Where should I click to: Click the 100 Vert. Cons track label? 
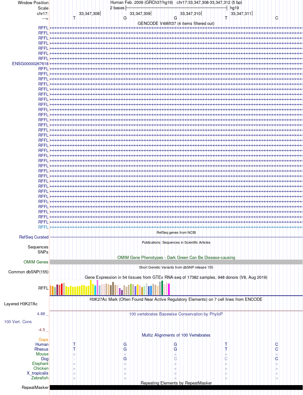(x=18, y=322)
